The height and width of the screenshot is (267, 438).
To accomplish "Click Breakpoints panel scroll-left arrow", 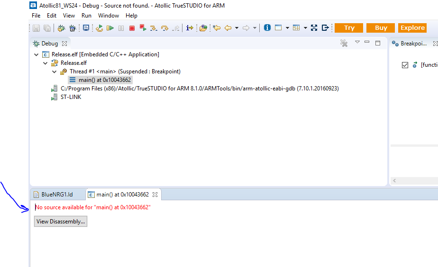I will point(394,181).
